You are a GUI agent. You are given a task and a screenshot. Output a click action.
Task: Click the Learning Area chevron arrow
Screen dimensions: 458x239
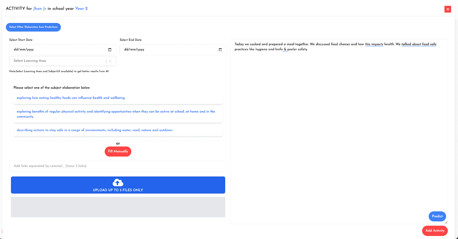pyautogui.click(x=110, y=61)
